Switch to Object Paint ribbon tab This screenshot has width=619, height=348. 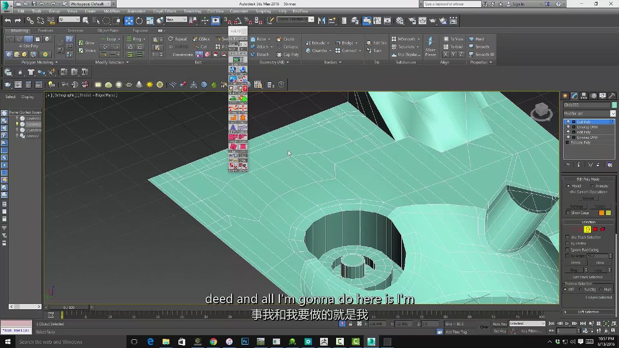(108, 30)
